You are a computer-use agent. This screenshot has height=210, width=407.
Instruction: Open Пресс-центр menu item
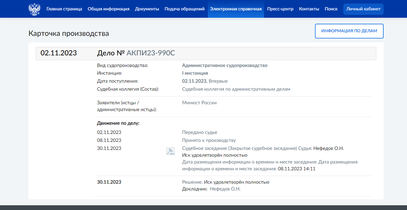280,9
